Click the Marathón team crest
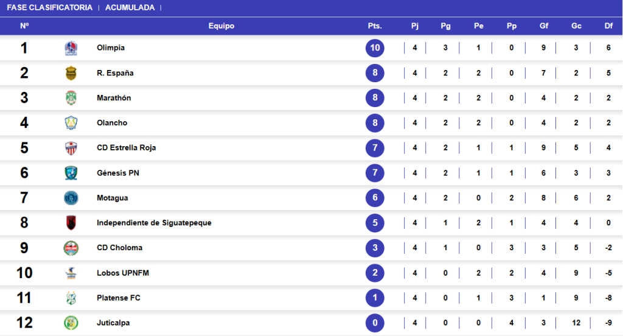This screenshot has width=623, height=336. click(71, 98)
